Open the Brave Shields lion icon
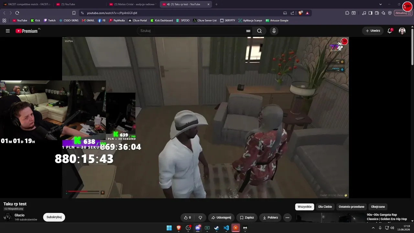This screenshot has height=233, width=414. coord(300,13)
